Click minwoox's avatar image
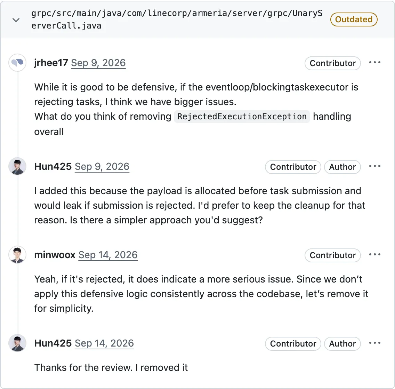 pos(17,255)
